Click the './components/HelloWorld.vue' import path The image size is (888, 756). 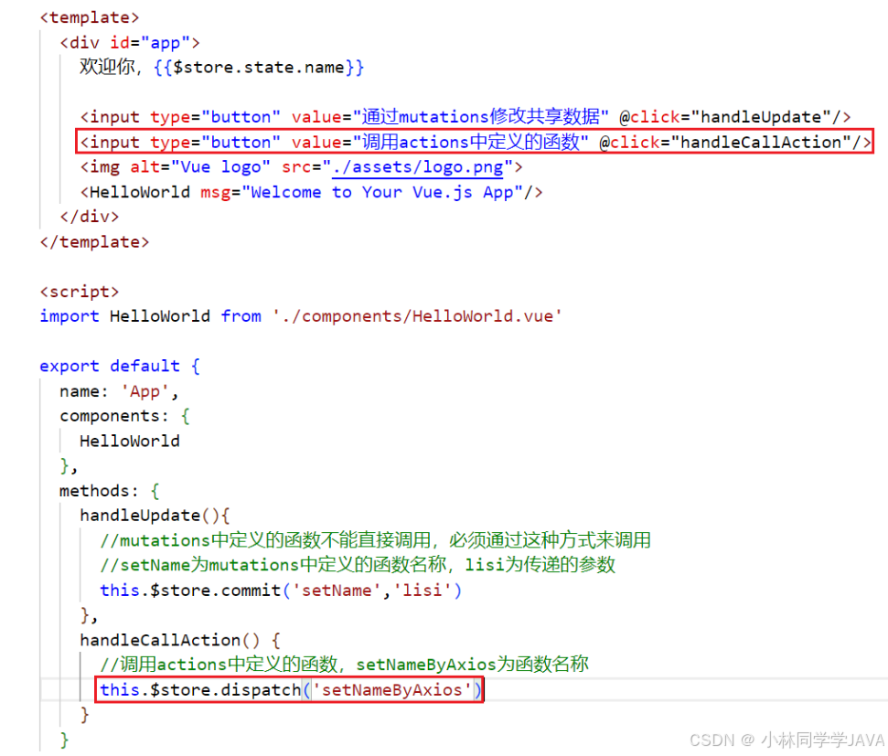tap(417, 316)
